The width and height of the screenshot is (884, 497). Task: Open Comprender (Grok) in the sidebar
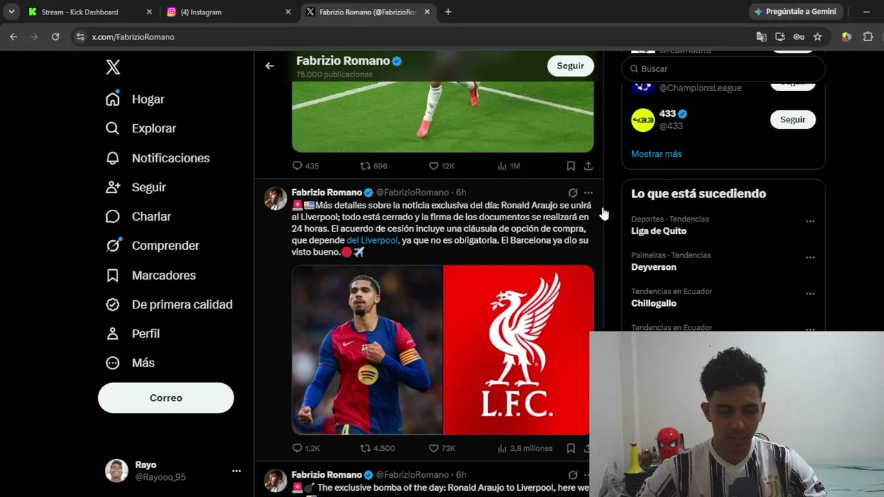(153, 246)
